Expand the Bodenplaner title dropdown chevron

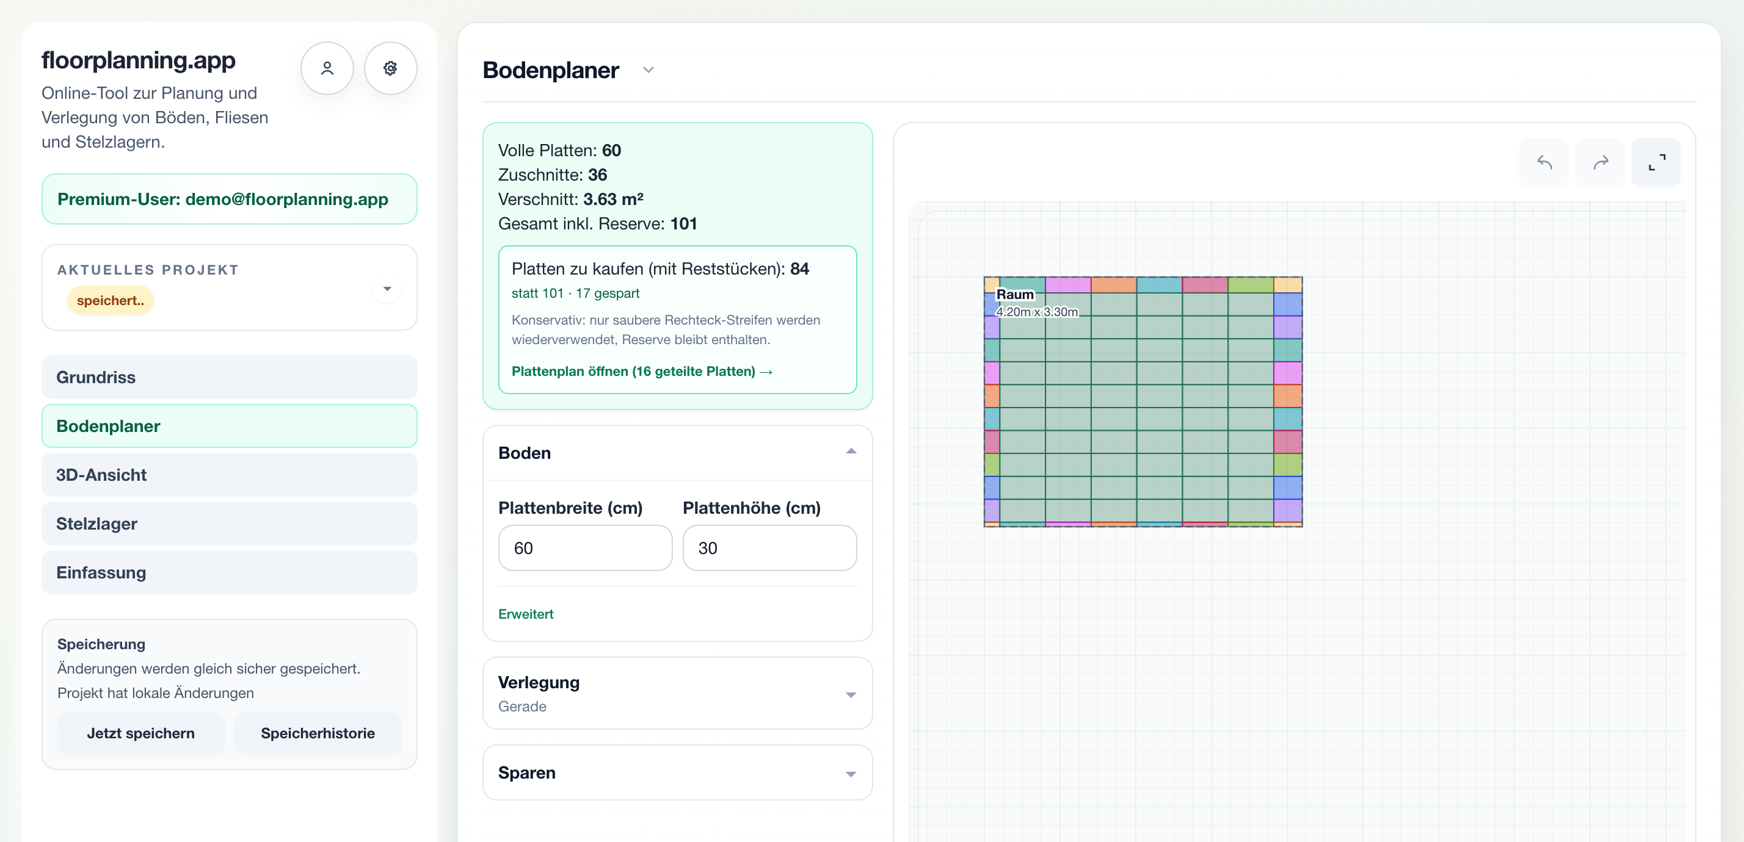pos(648,70)
